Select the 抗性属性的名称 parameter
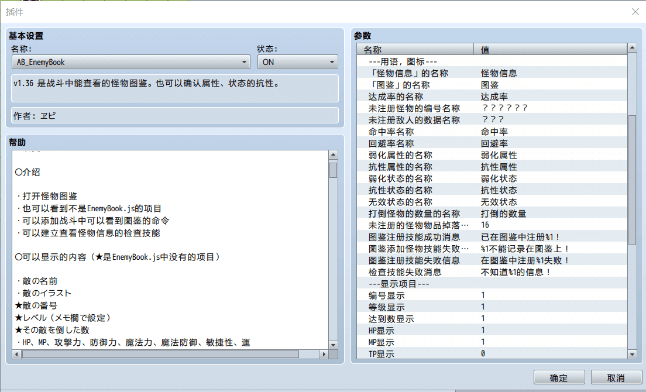Image resolution: width=646 pixels, height=392 pixels. tap(492, 167)
